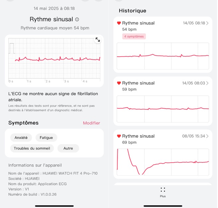Viewport: 218px width, 208px height.
Task: Expand the ECG chart to fullscreen
Action: (98, 40)
